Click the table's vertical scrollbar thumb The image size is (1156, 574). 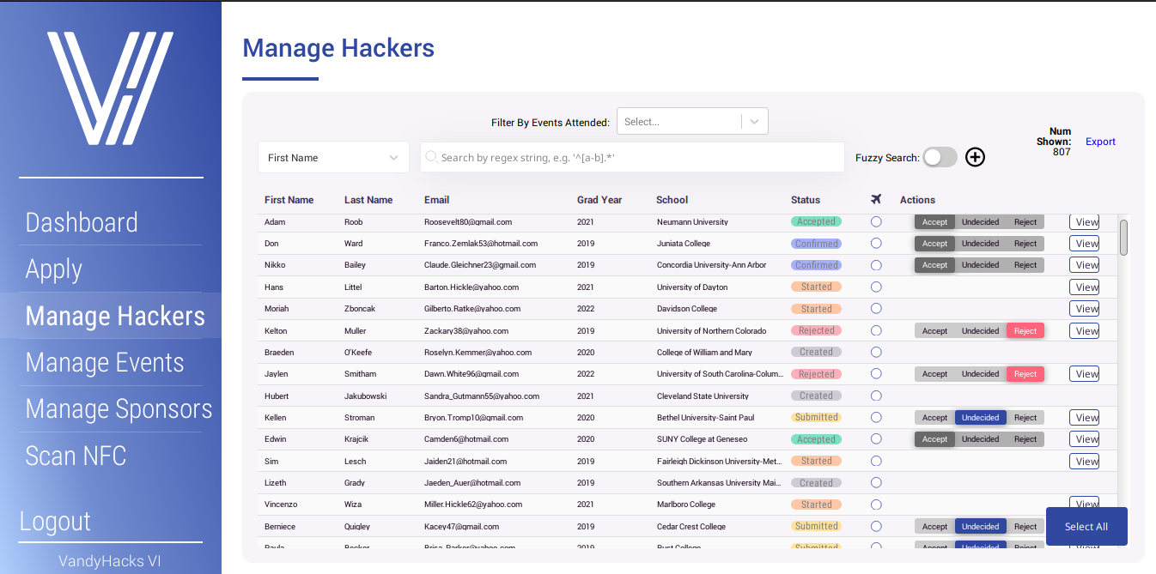pos(1123,237)
